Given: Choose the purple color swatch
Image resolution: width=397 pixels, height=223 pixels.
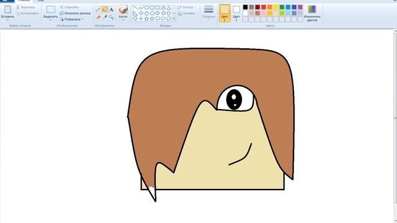Looking at the screenshot, I should (300, 7).
